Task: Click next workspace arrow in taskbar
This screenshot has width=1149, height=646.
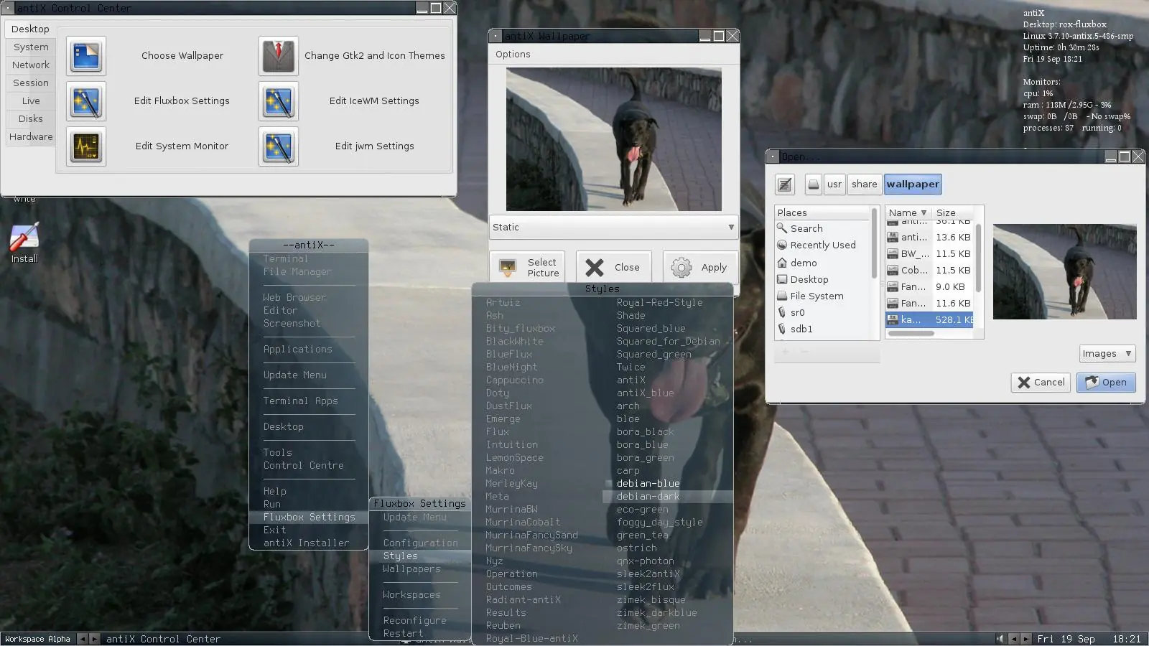Action: coord(94,639)
